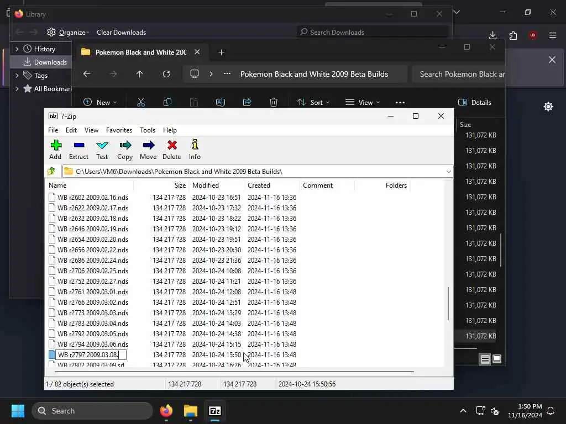Viewport: 566px width, 424px height.
Task: Close the Pokemon Black and White Explorer tab
Action: (197, 52)
